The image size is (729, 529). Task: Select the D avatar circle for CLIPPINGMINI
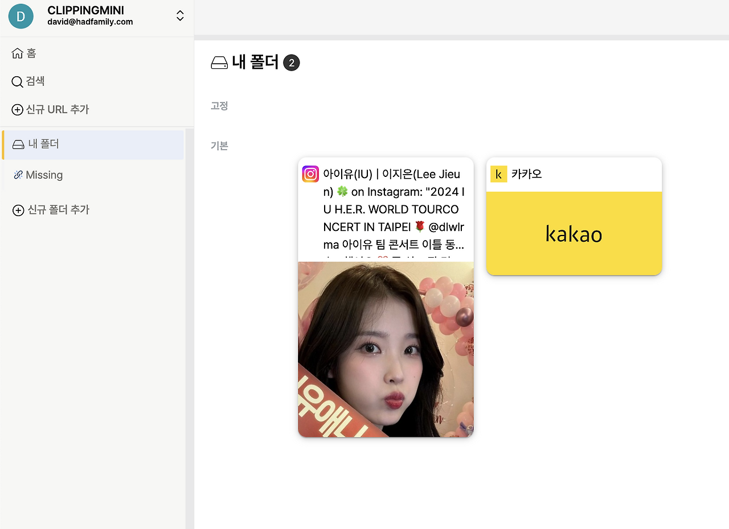click(21, 16)
